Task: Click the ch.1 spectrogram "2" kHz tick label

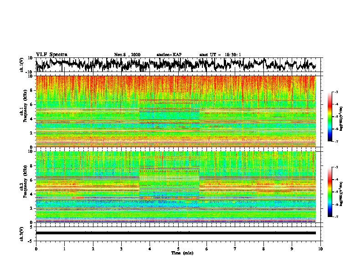Action: [31, 133]
